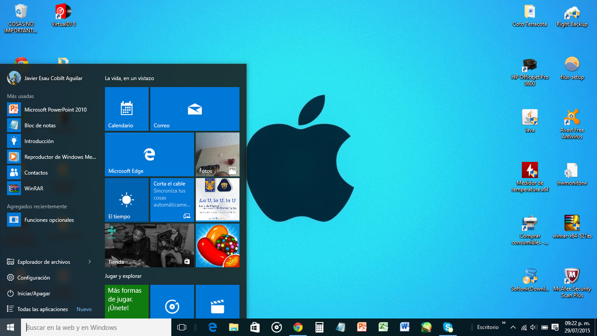597x336 pixels.
Task: Open the Fotos tile
Action: coord(217,154)
